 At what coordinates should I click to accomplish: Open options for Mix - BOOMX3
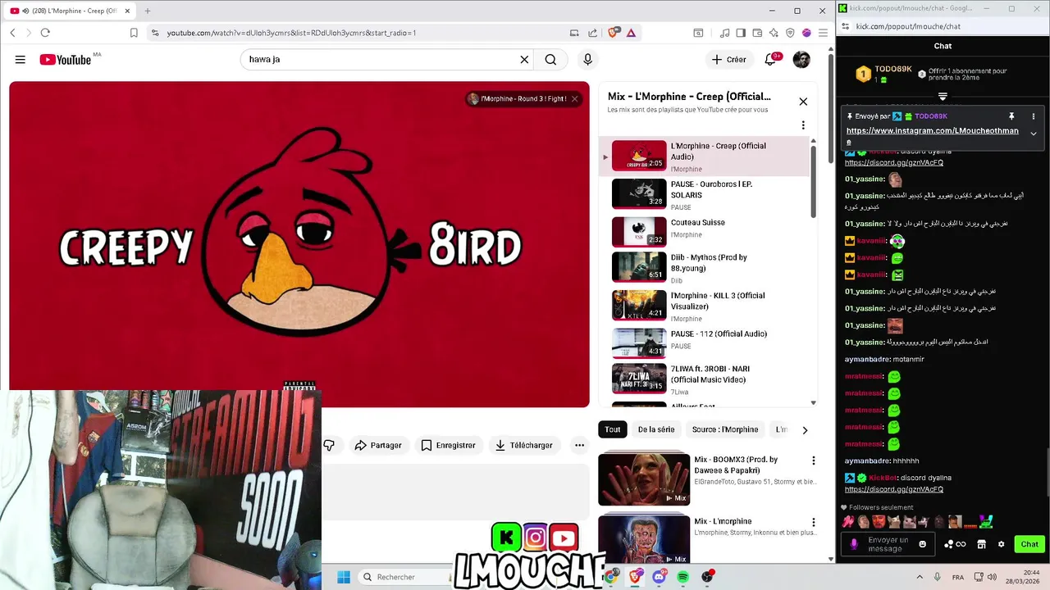pyautogui.click(x=814, y=461)
